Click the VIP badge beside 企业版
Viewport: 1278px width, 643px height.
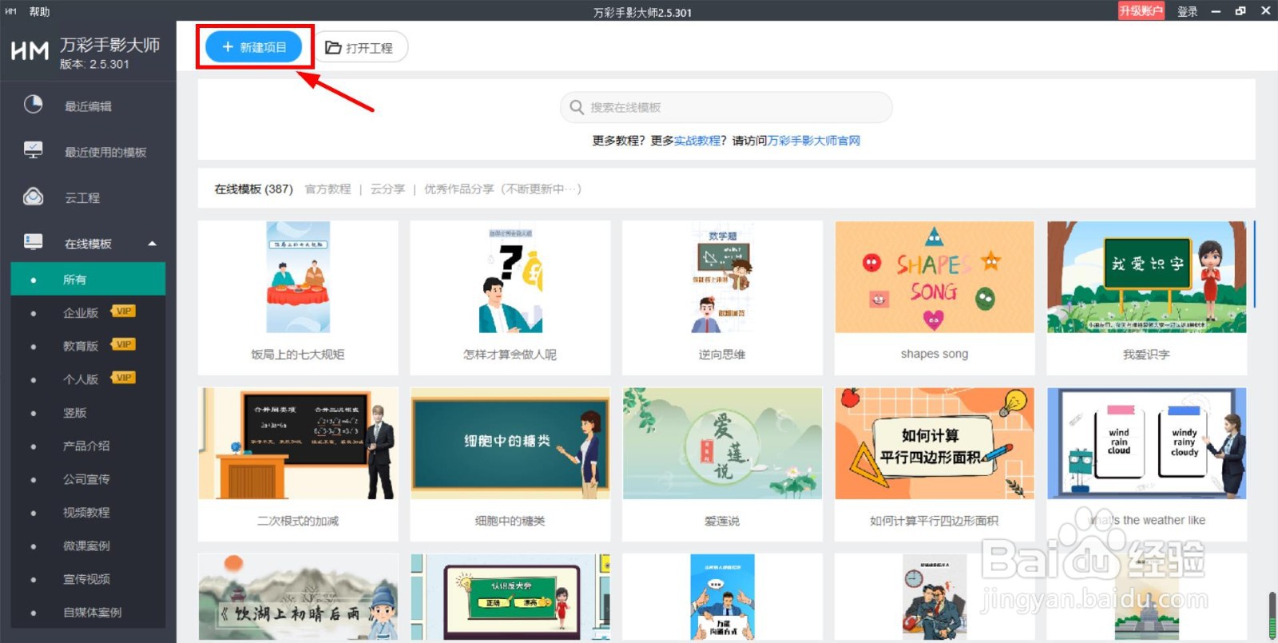coord(124,311)
